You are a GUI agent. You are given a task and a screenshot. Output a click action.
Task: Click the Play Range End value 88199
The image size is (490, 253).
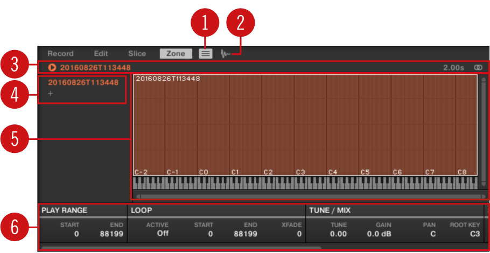pos(111,234)
